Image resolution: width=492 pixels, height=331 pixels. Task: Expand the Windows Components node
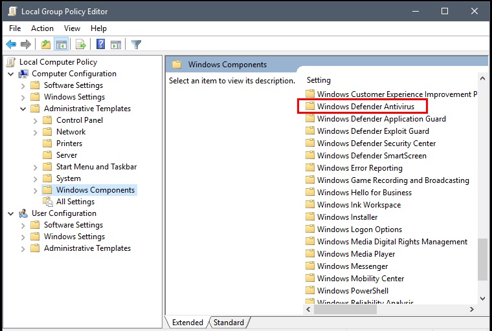coord(35,190)
